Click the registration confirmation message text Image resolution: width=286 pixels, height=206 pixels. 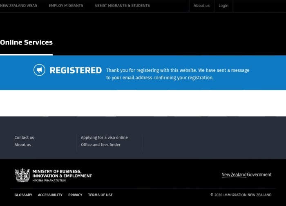pyautogui.click(x=177, y=74)
